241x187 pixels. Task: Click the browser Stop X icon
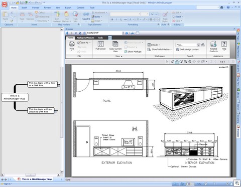(x=76, y=33)
